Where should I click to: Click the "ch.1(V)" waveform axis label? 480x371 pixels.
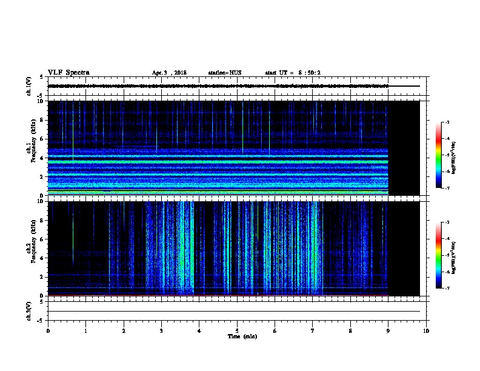28,86
